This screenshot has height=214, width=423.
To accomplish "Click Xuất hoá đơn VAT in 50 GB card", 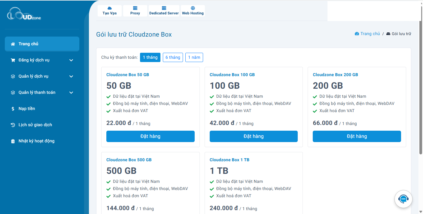I will [130, 111].
